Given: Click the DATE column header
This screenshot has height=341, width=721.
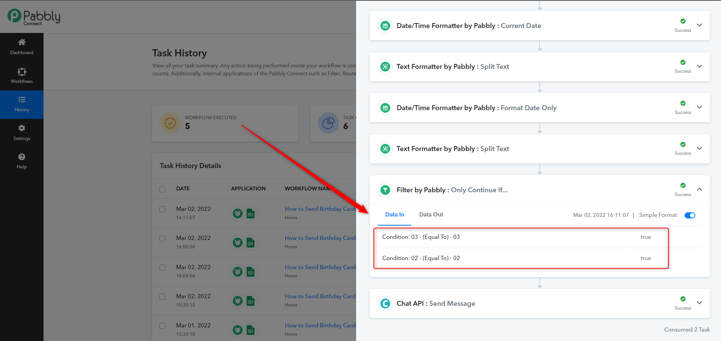Looking at the screenshot, I should click(183, 188).
